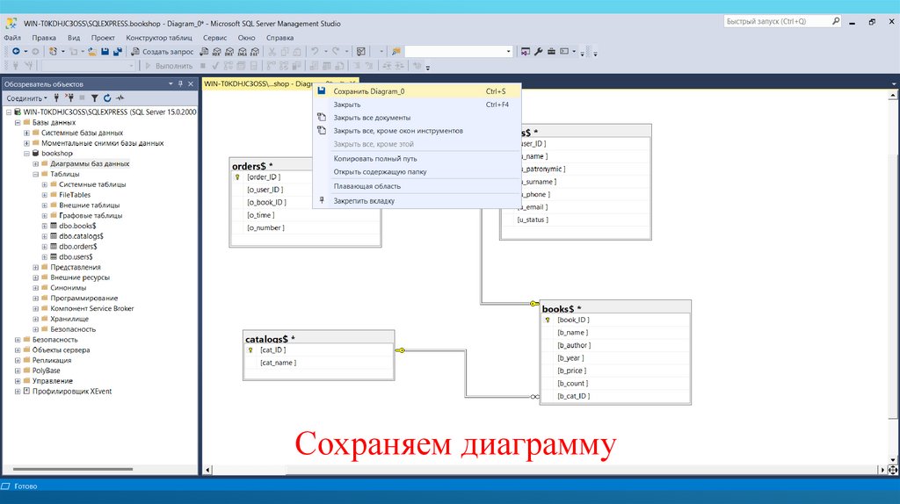The height and width of the screenshot is (504, 900).
Task: Click the Refresh icon in Object Explorer
Action: click(107, 98)
